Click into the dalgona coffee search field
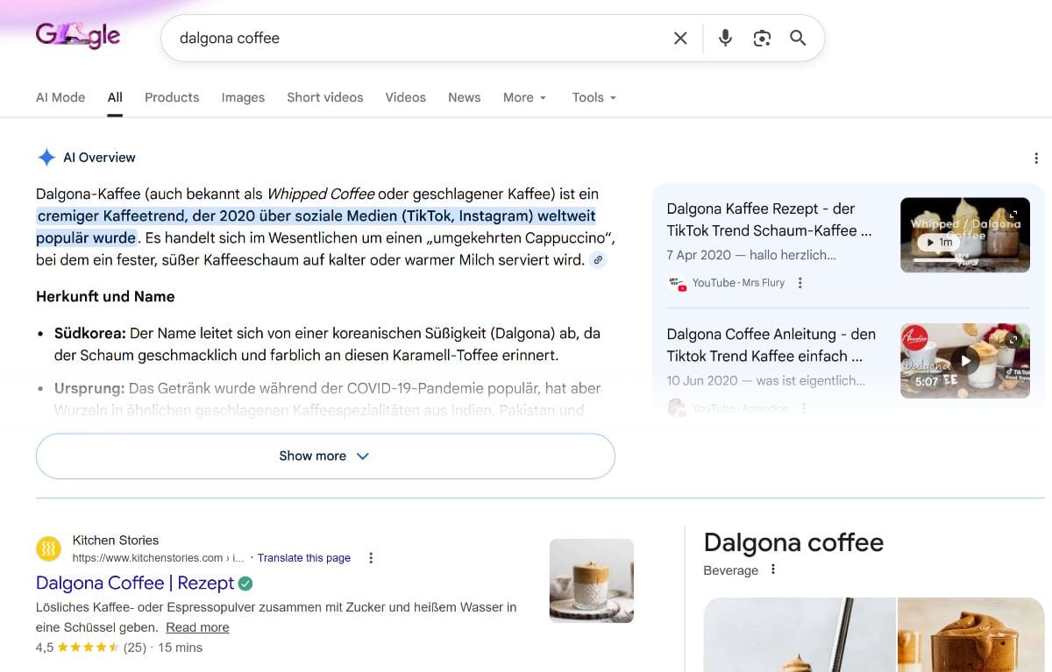 click(x=412, y=38)
